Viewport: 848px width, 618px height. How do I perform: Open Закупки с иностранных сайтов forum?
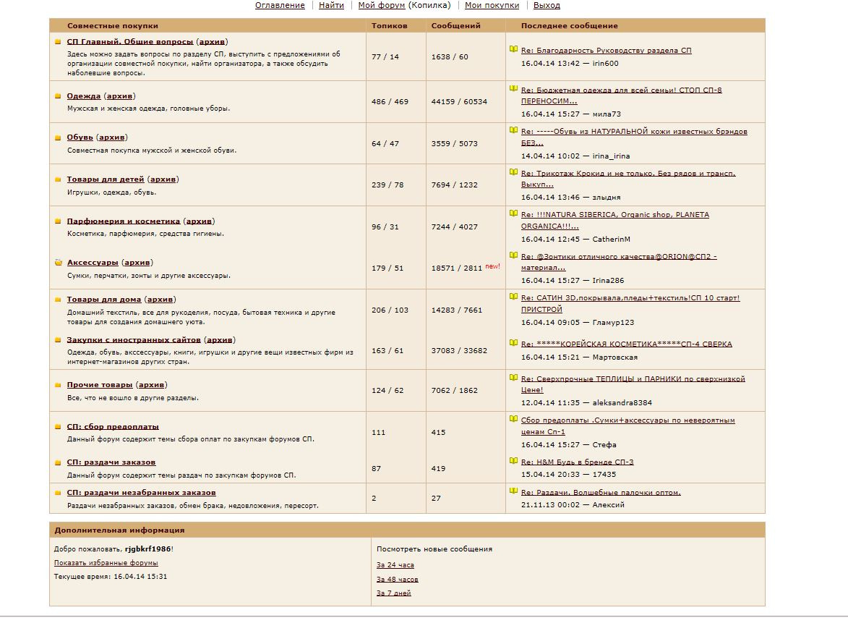coord(134,340)
